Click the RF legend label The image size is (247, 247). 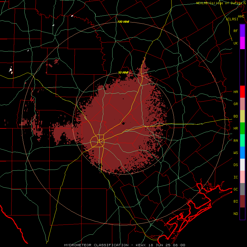[235, 31]
